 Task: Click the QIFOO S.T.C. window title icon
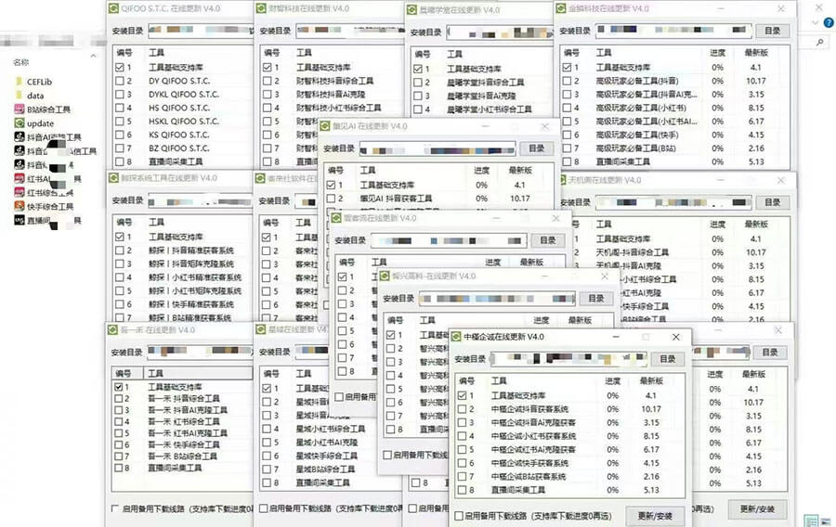point(113,8)
